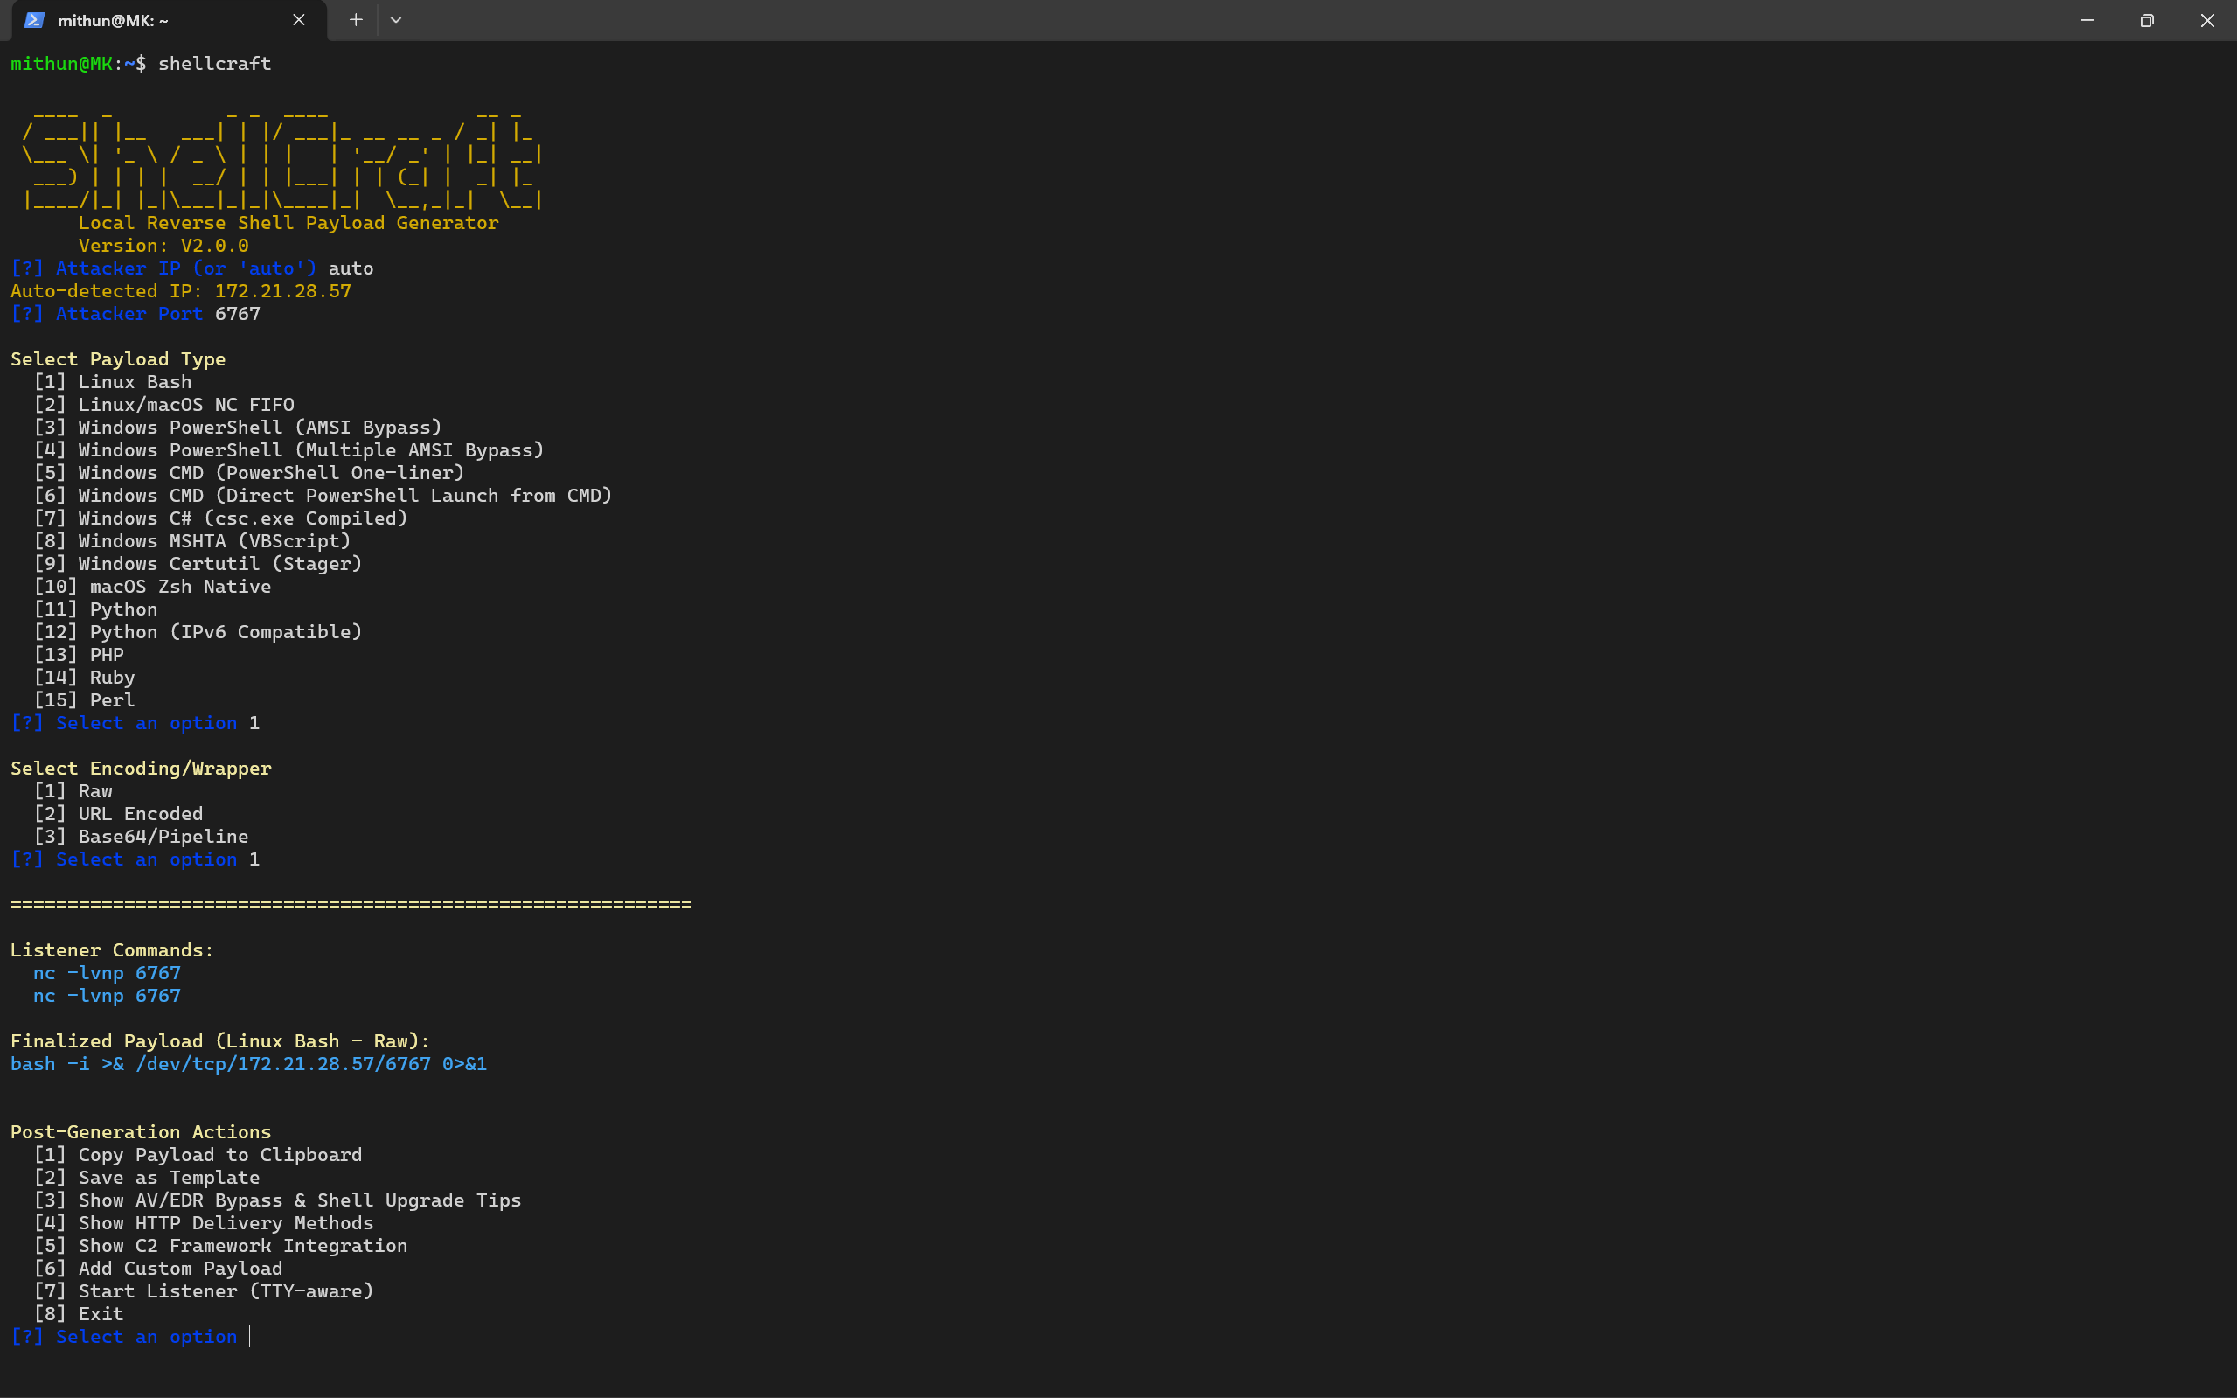
Task: Click Start Listener (TTY-aware) entry
Action: [205, 1291]
